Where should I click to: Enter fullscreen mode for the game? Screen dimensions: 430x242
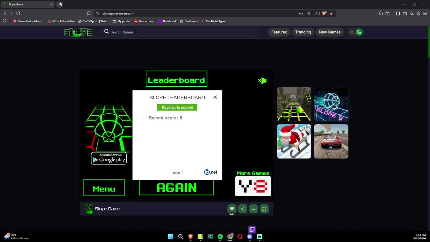(264, 209)
